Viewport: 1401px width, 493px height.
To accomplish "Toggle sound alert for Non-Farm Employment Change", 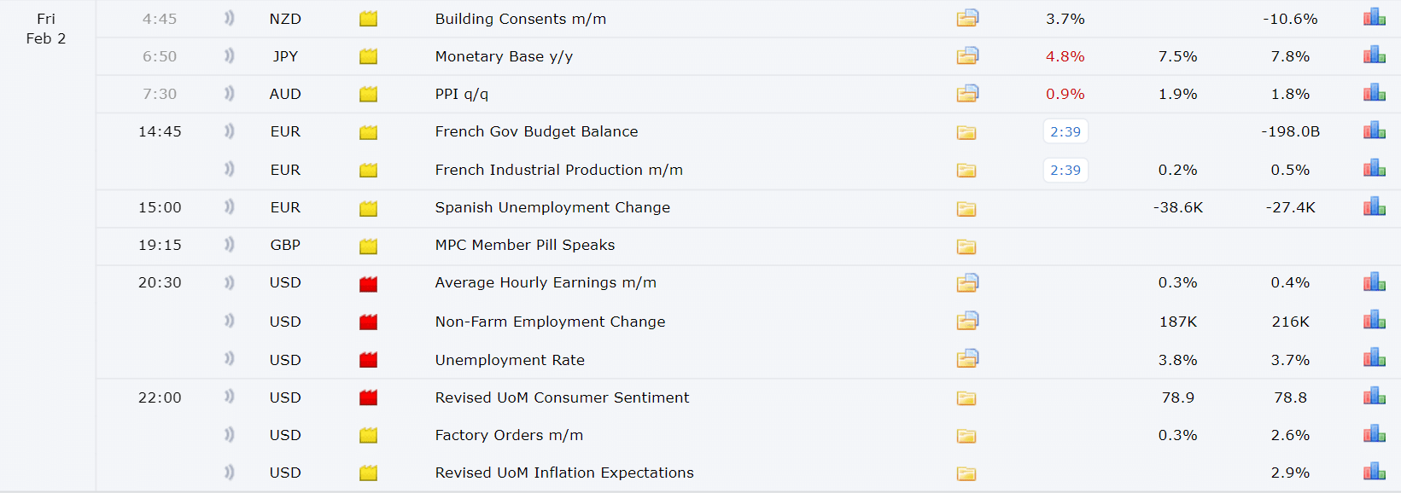I will pyautogui.click(x=229, y=321).
